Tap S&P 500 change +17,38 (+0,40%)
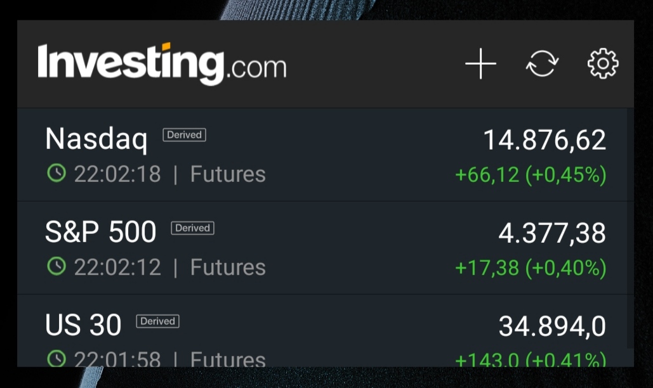 point(531,268)
